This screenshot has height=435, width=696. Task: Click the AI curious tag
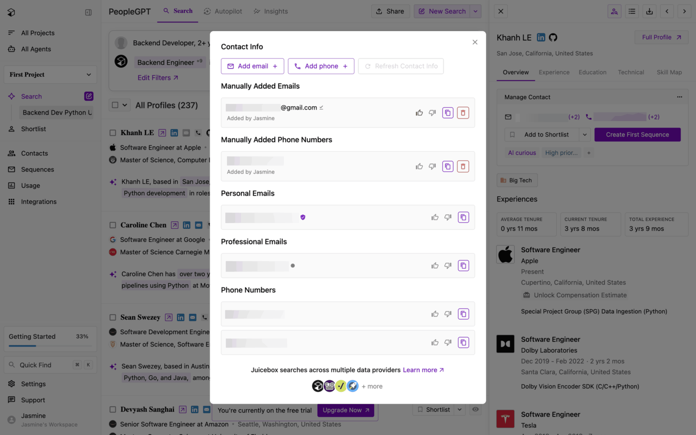[522, 153]
